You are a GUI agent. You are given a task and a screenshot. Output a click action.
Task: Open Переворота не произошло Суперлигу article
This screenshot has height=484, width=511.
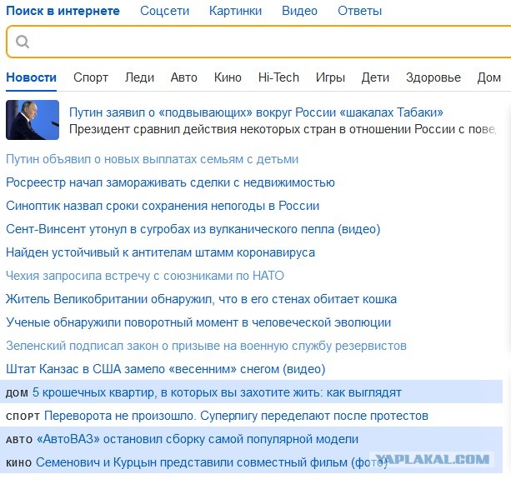click(x=236, y=416)
